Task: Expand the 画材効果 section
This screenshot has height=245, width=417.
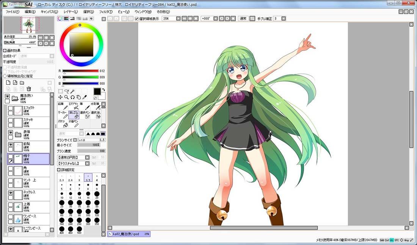Action: tap(5, 50)
